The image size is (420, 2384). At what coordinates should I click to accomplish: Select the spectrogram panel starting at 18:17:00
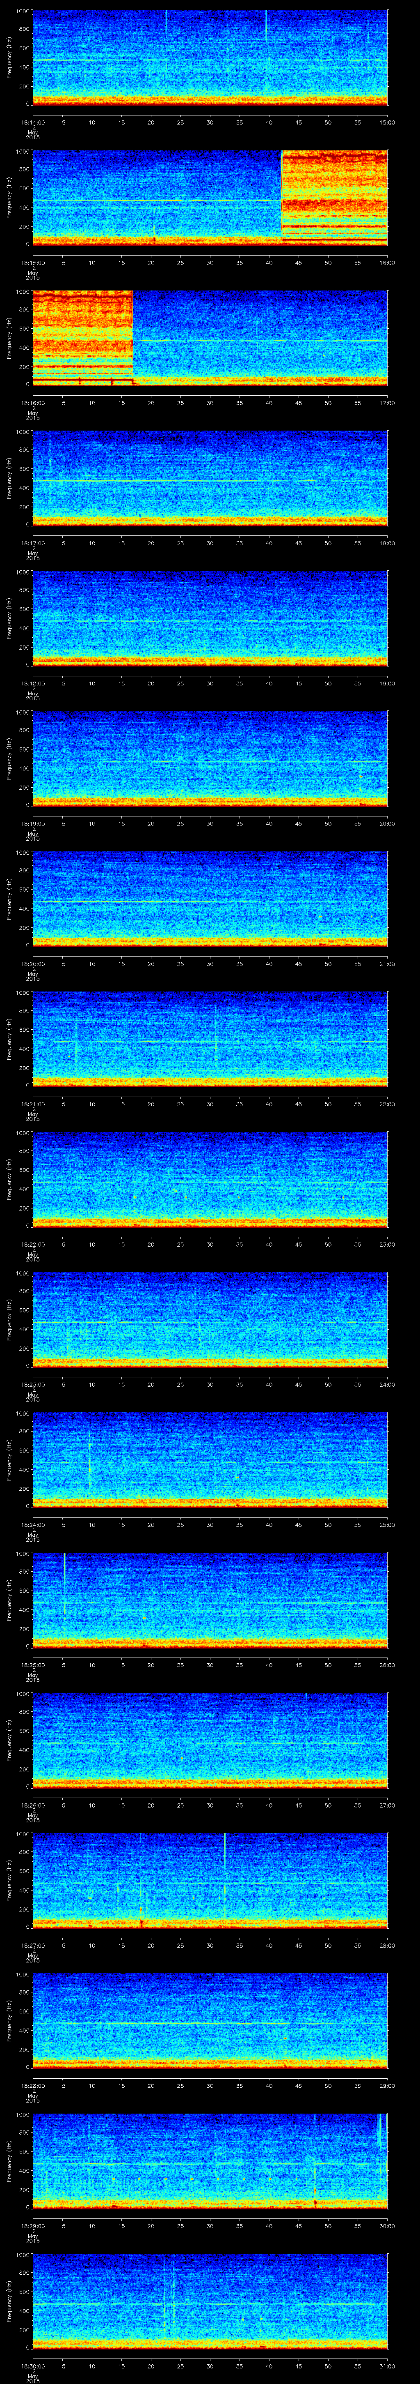click(x=210, y=477)
